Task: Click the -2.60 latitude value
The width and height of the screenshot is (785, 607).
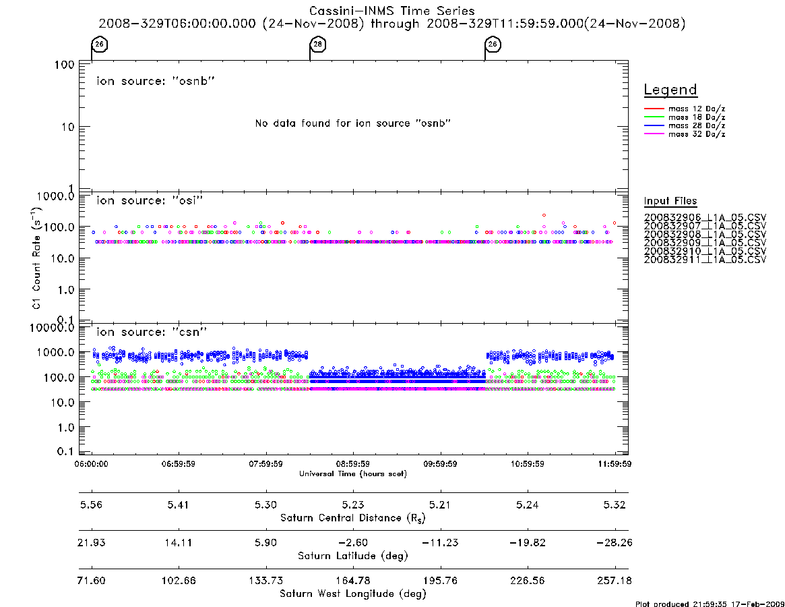Action: [x=353, y=543]
